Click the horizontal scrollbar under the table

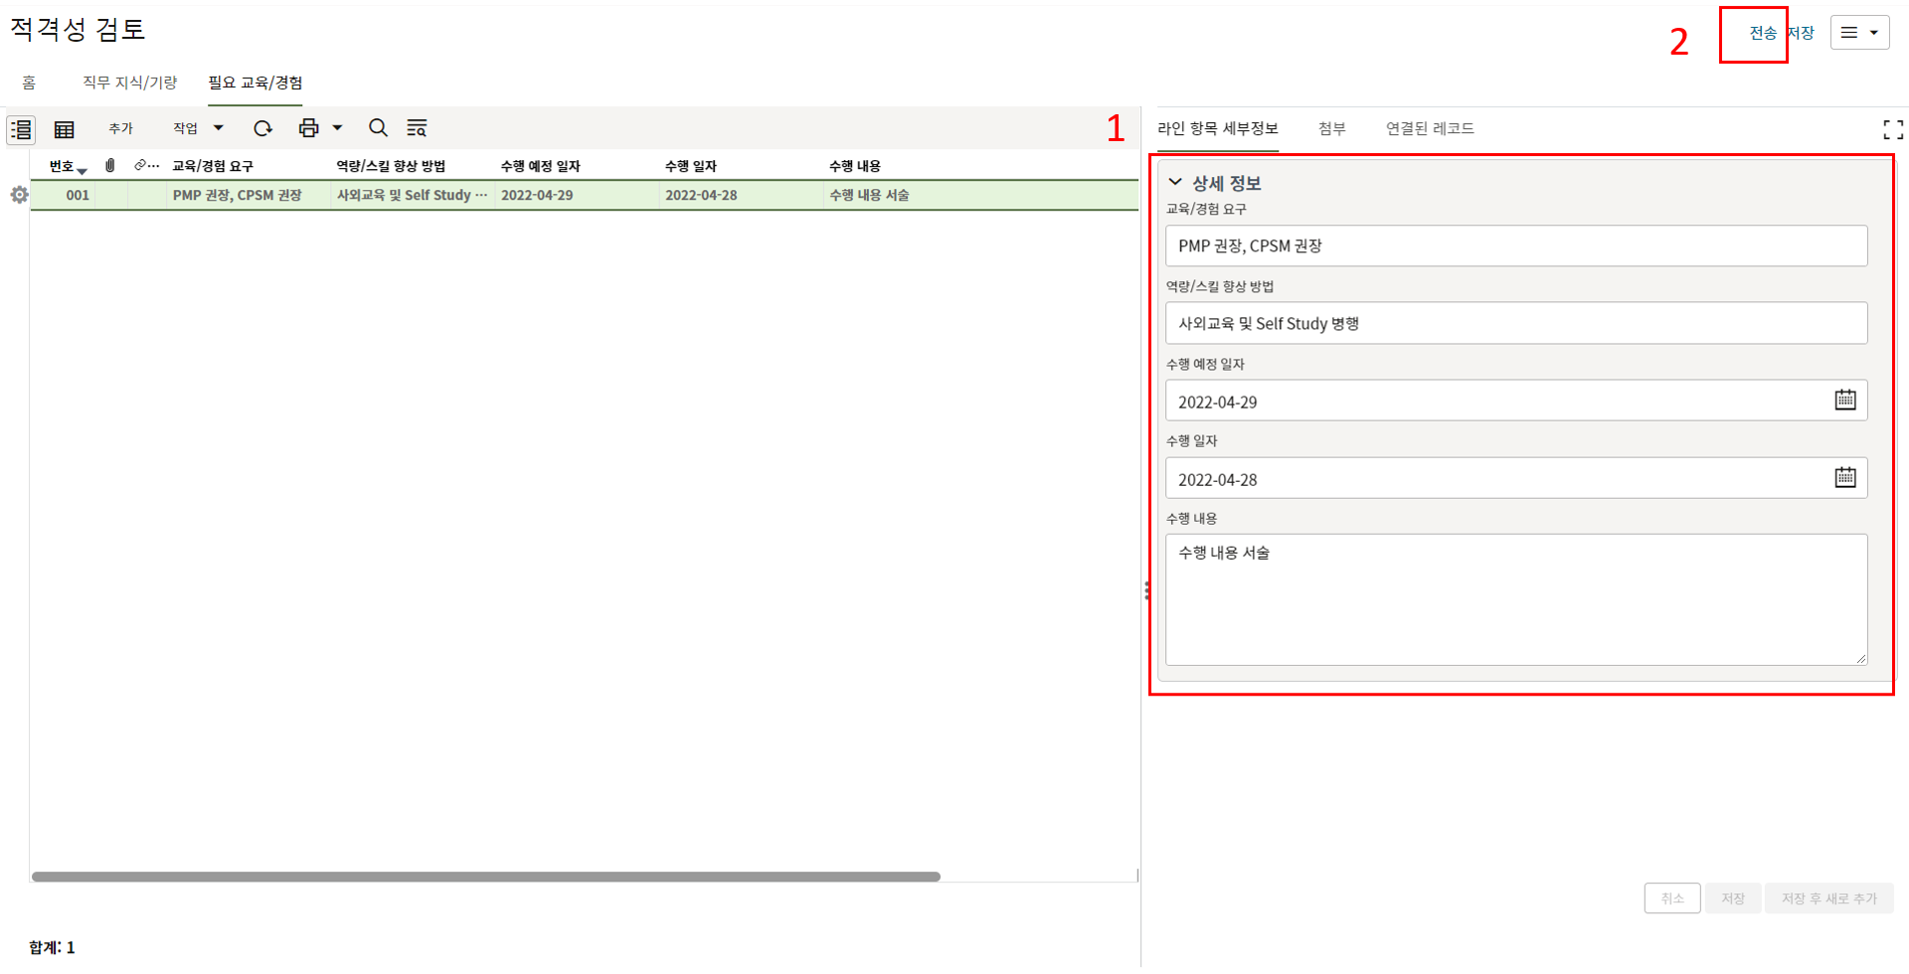tap(485, 877)
